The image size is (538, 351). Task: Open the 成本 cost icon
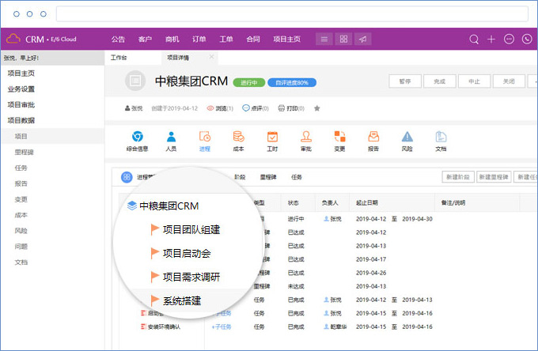(x=238, y=140)
